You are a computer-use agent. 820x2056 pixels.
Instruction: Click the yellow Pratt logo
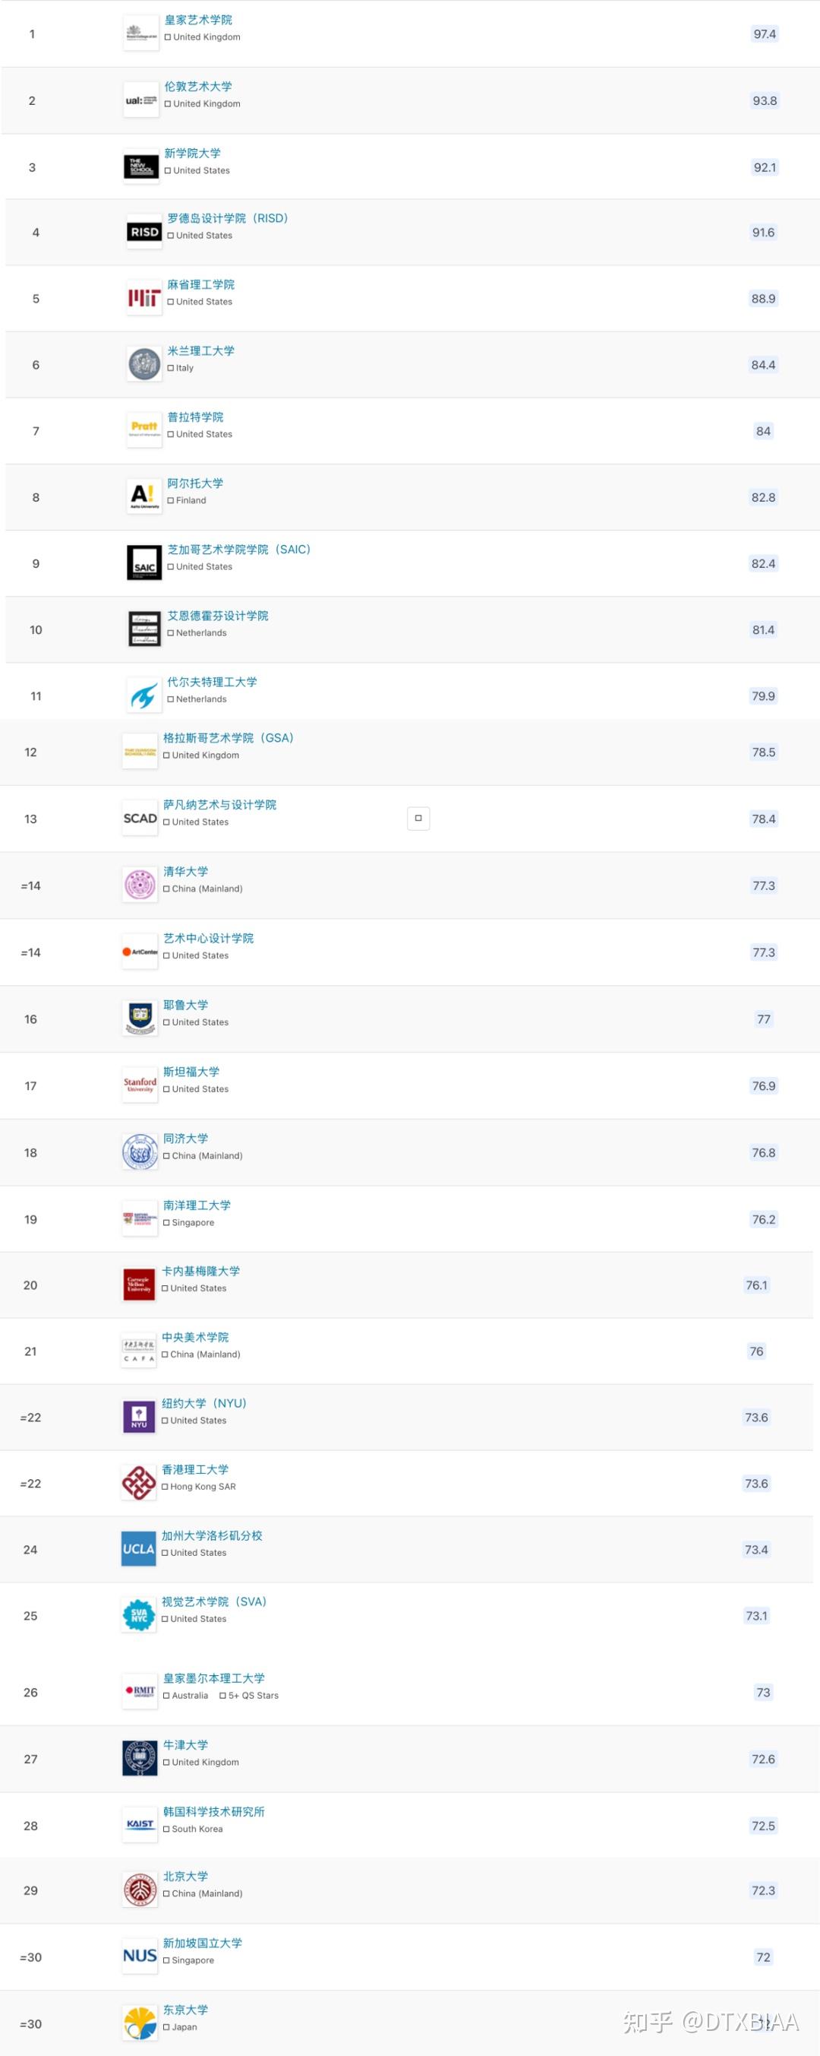pyautogui.click(x=144, y=429)
